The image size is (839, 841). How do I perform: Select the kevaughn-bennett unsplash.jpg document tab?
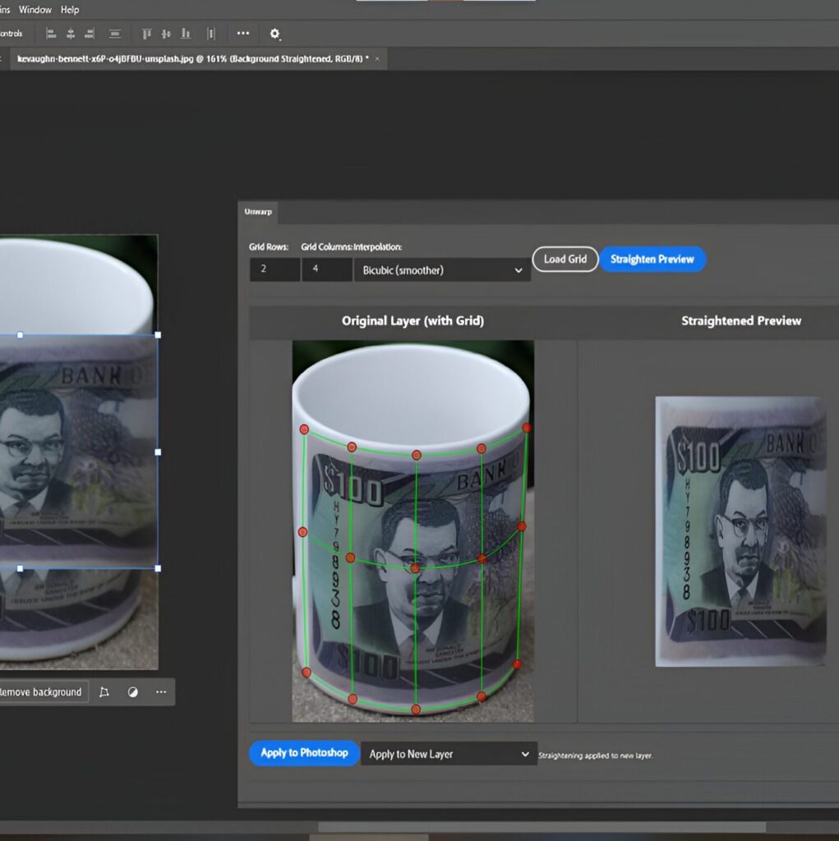193,59
